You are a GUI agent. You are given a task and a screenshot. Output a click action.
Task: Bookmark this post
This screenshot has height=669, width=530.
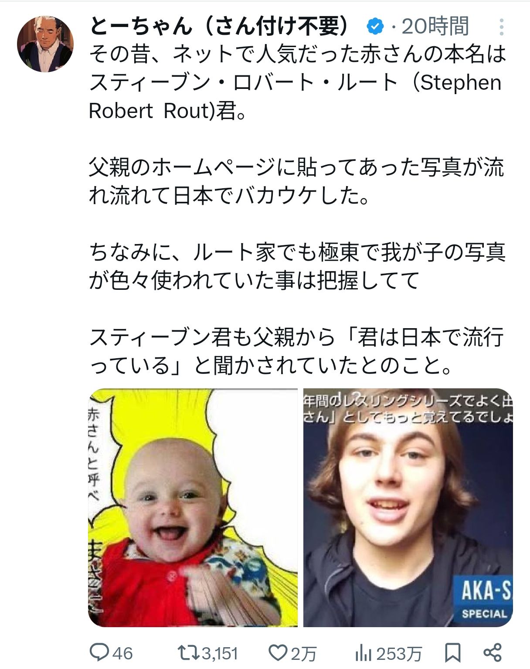tap(452, 653)
